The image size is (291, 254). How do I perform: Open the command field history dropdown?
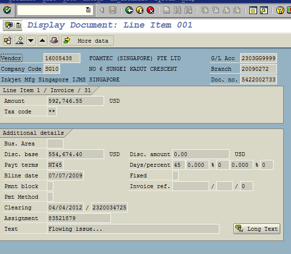[88, 10]
